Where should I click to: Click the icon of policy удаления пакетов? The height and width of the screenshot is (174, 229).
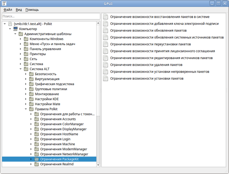click(106, 65)
